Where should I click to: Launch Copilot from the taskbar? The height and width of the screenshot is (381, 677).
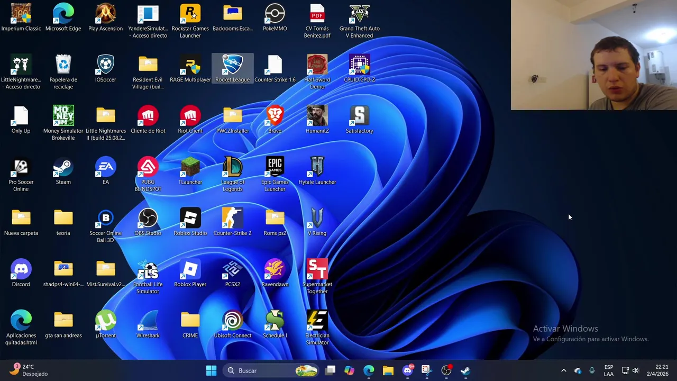[x=349, y=370]
